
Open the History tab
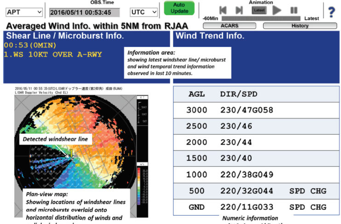300,26
